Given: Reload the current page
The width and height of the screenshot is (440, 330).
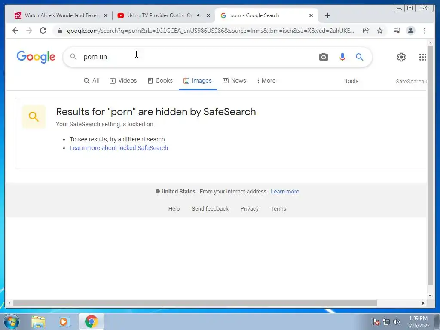Looking at the screenshot, I should (43, 31).
